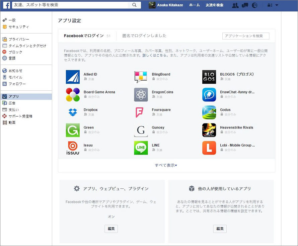Screen dimensions: 298x246
Task: Select アプリ in sidebar
Action: [26, 96]
